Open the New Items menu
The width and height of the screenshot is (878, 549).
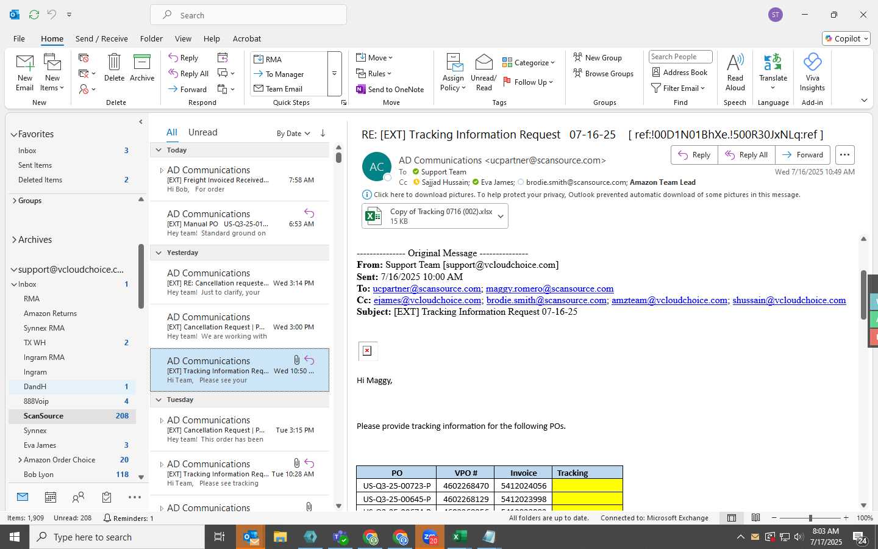pyautogui.click(x=52, y=73)
